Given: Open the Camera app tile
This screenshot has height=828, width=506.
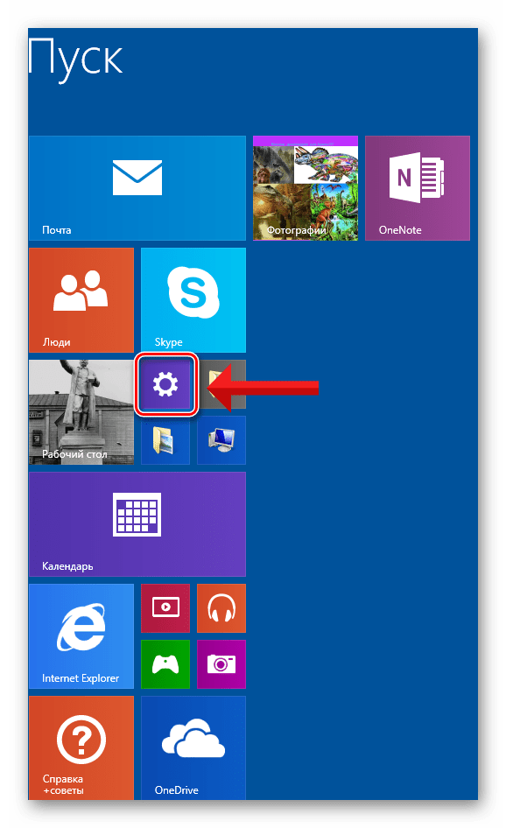Looking at the screenshot, I should (221, 663).
